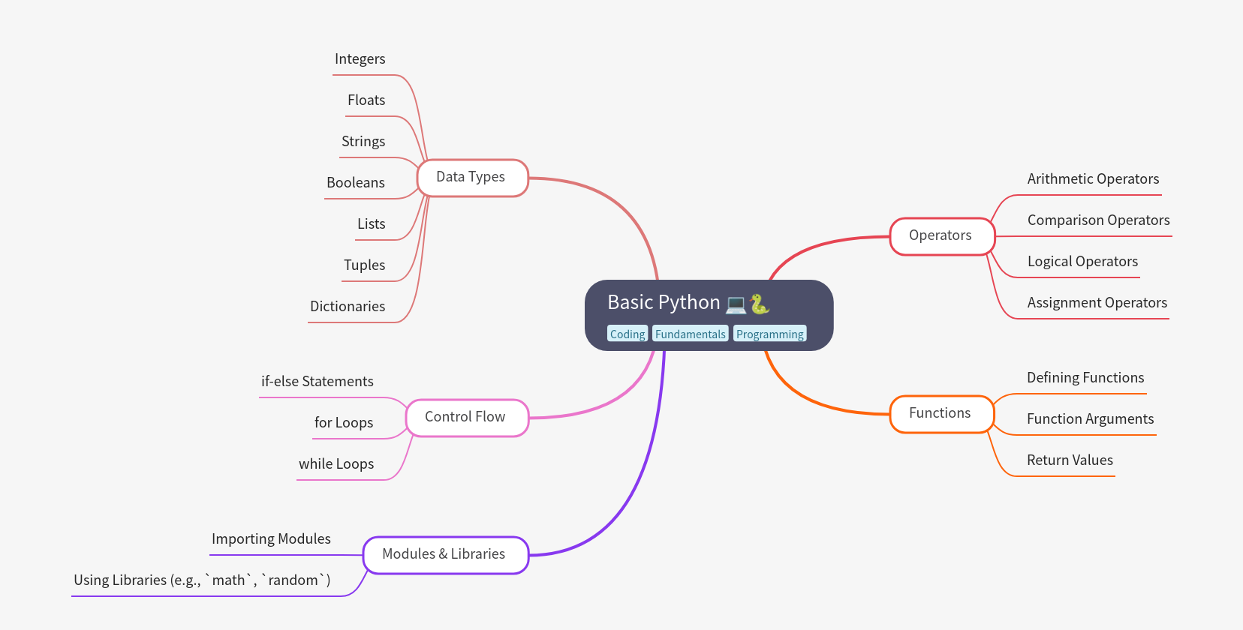1243x630 pixels.
Task: Select the Data Types branch node
Action: [472, 178]
